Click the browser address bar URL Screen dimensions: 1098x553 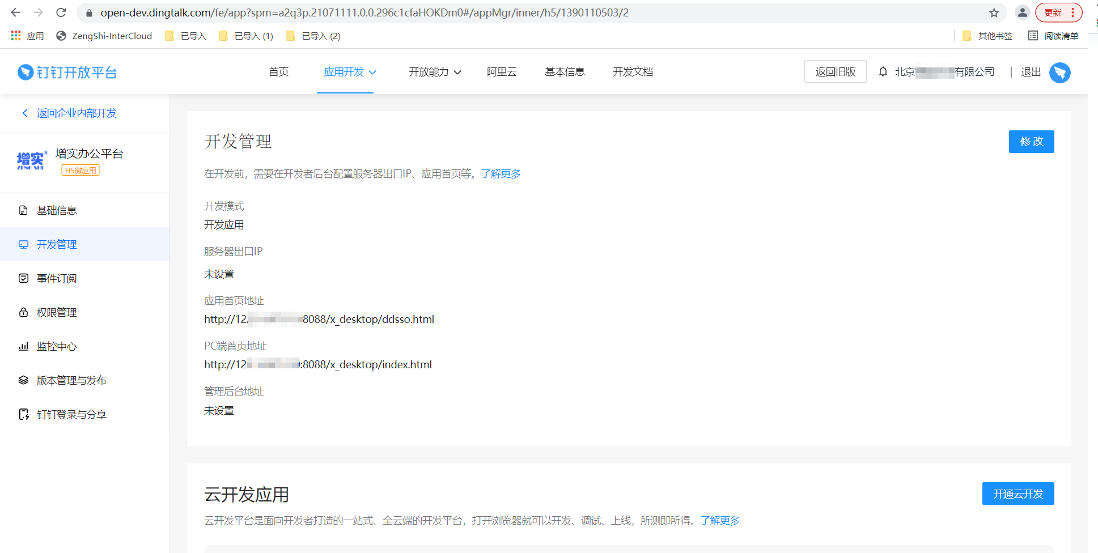click(364, 12)
